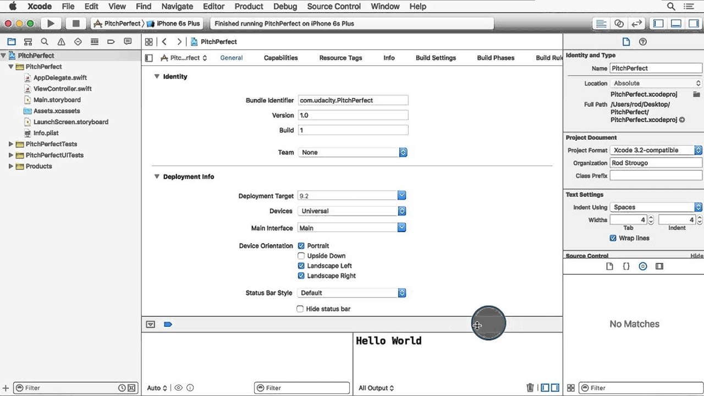Image resolution: width=704 pixels, height=396 pixels.
Task: Clear the console with the trash icon
Action: (x=530, y=388)
